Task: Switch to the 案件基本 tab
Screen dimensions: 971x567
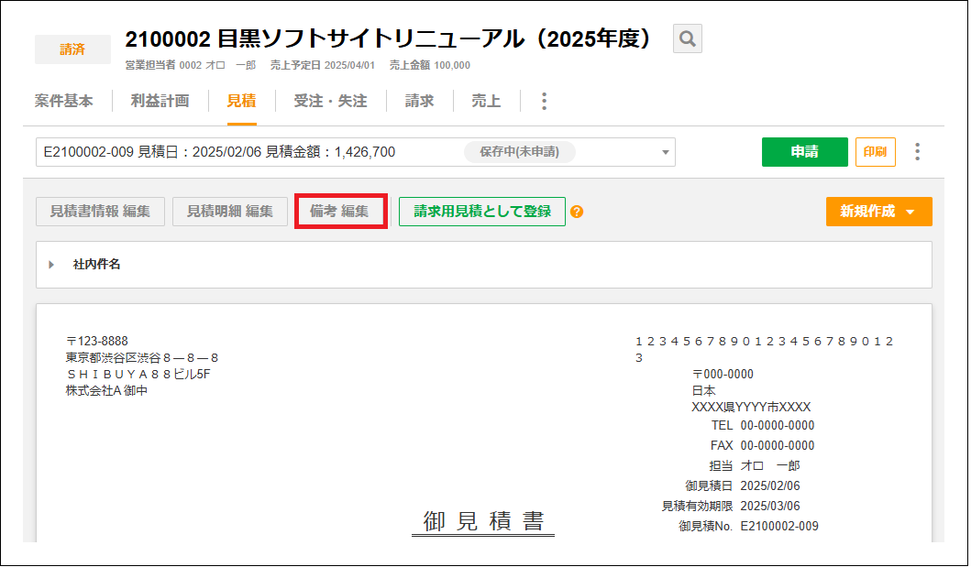Action: [64, 101]
